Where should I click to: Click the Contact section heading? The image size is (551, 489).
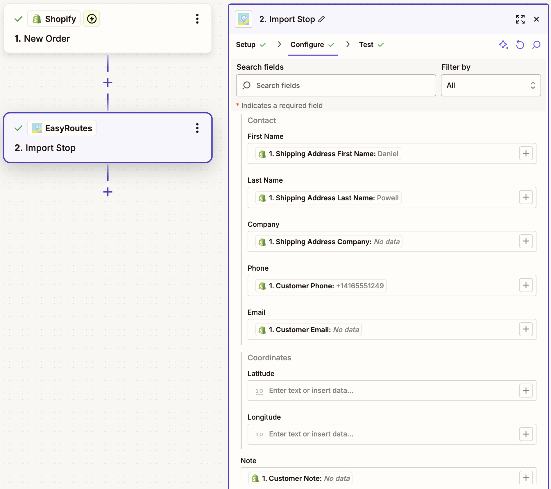pyautogui.click(x=262, y=121)
